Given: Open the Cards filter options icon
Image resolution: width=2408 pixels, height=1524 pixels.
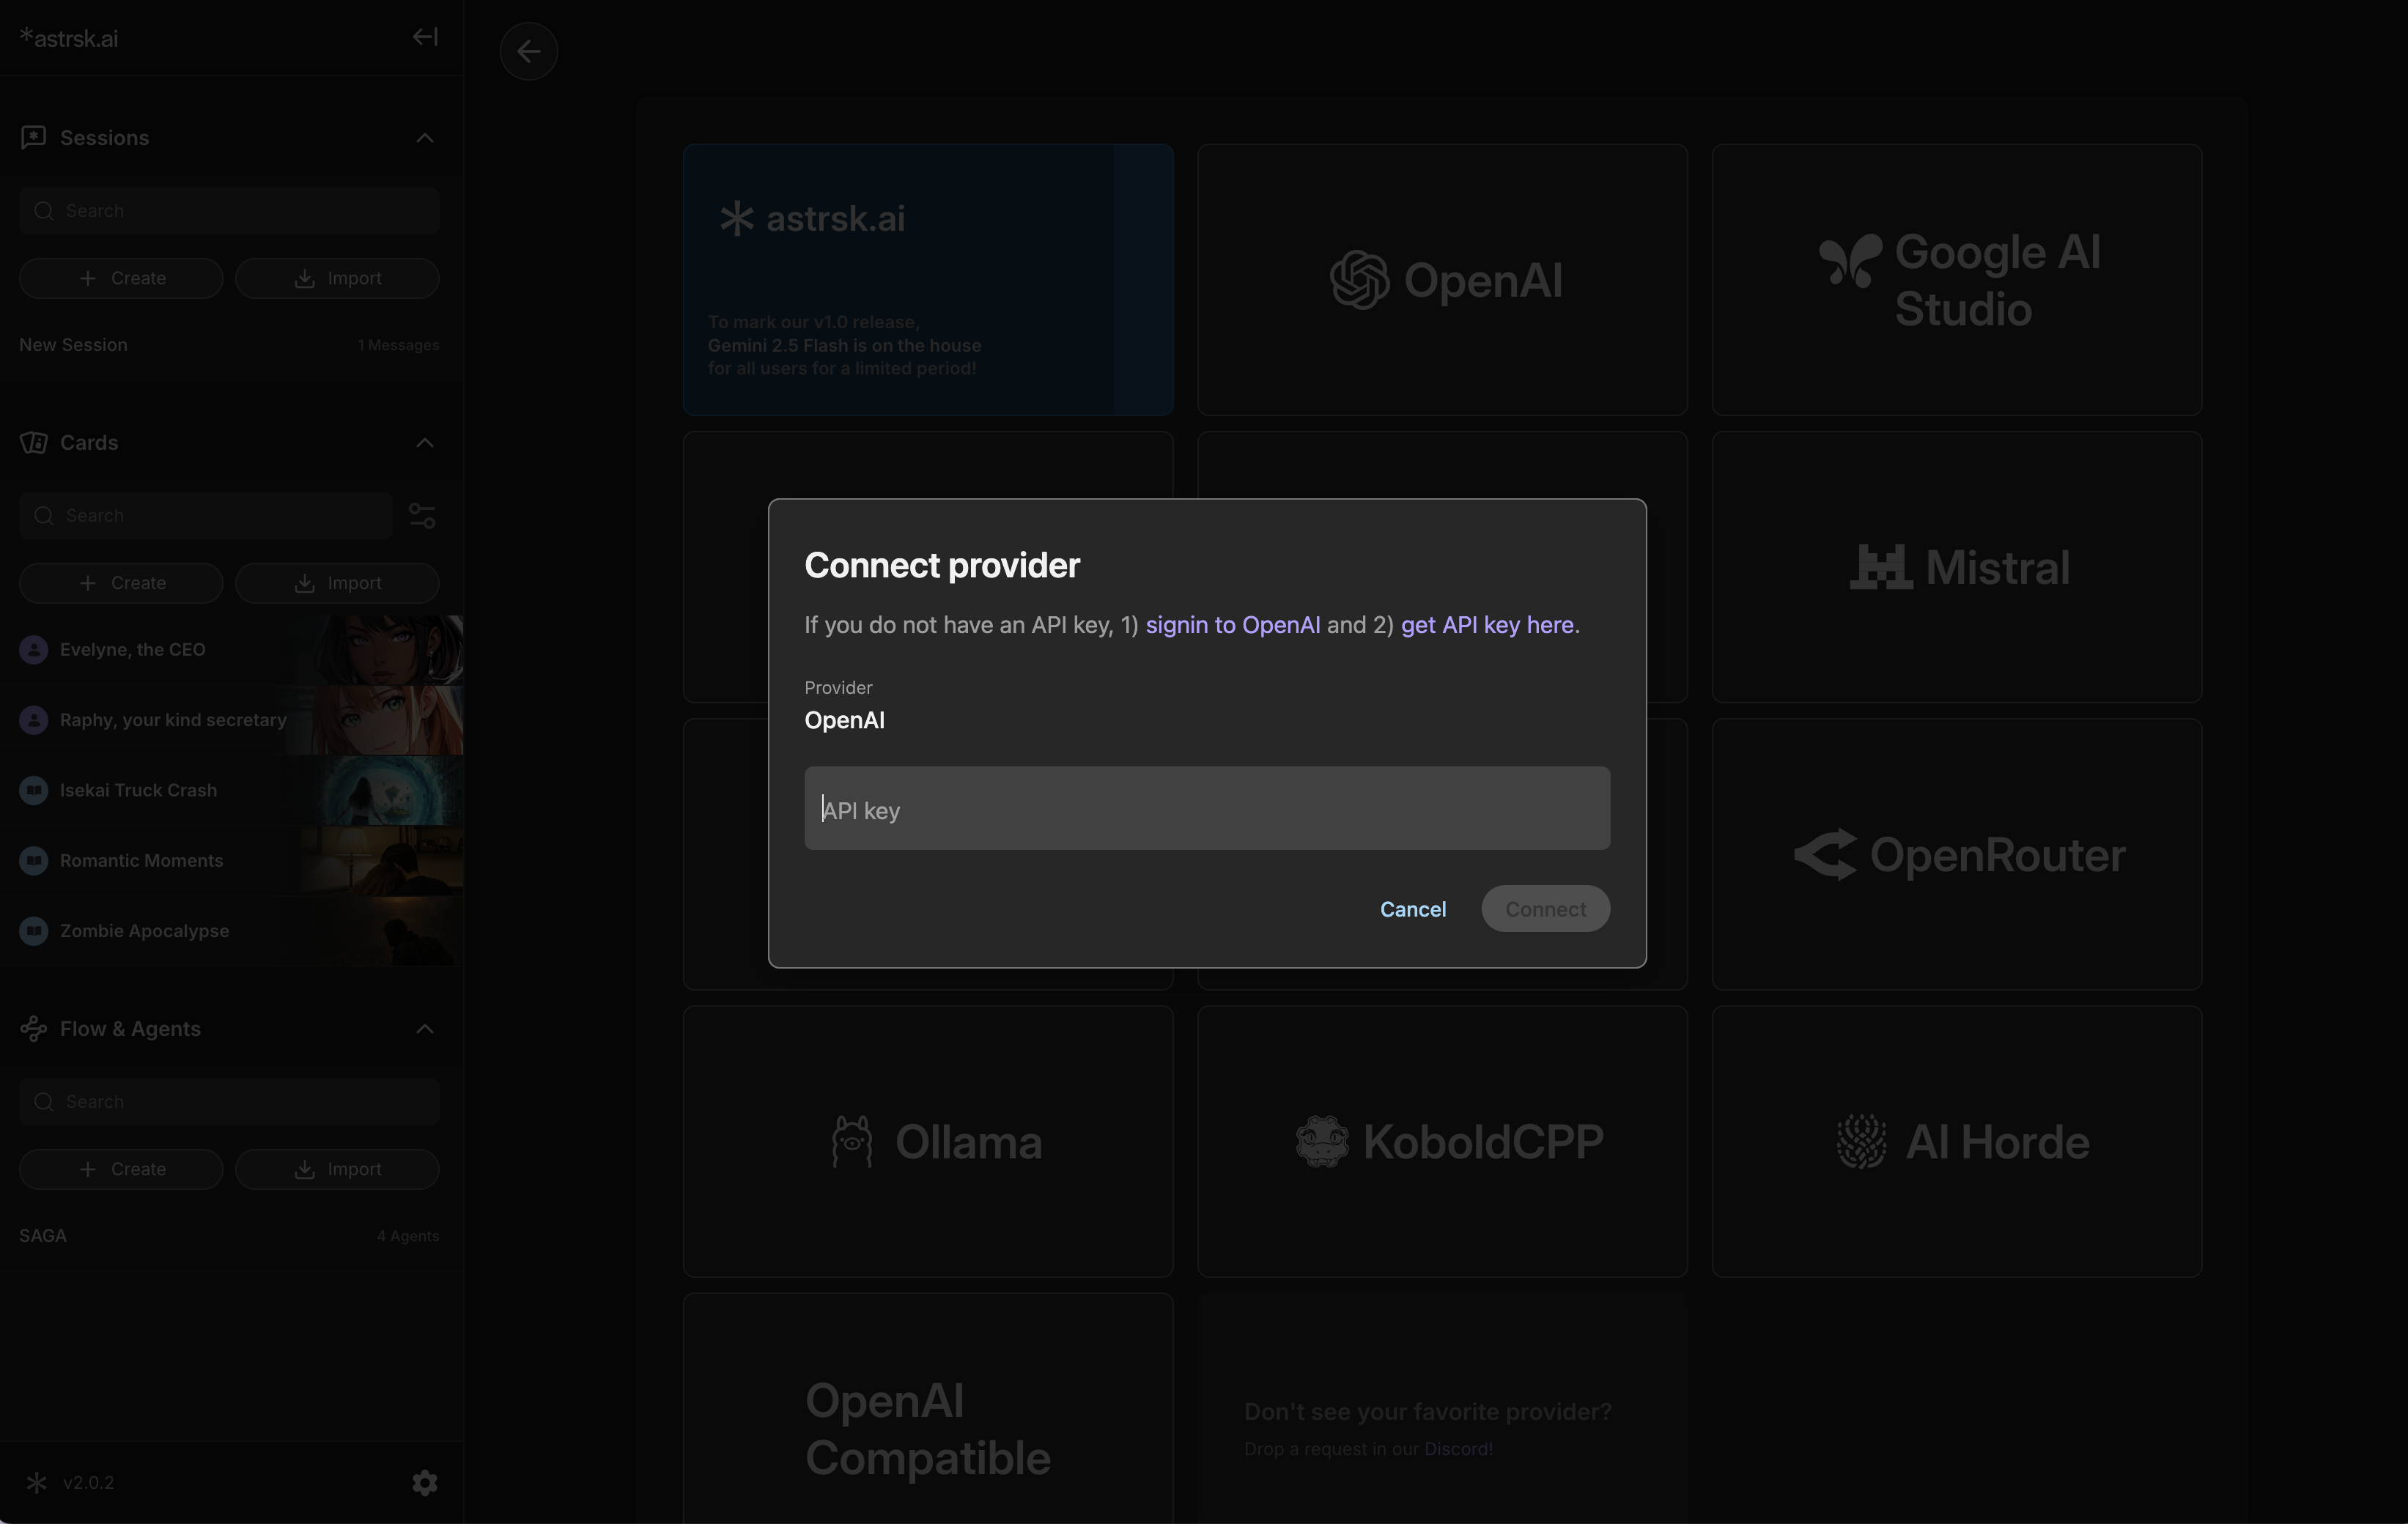Looking at the screenshot, I should 422,515.
